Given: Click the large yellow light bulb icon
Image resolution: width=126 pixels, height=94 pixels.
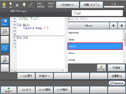Looking at the screenshot, I should (x=24, y=5).
